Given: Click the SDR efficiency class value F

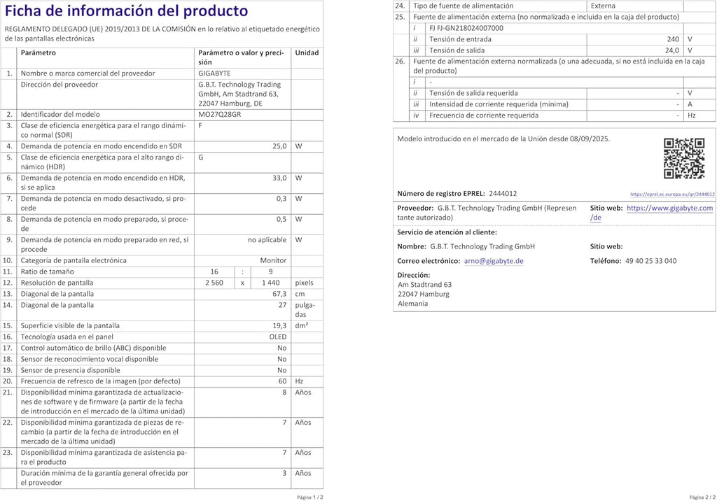Looking at the screenshot, I should coord(200,125).
